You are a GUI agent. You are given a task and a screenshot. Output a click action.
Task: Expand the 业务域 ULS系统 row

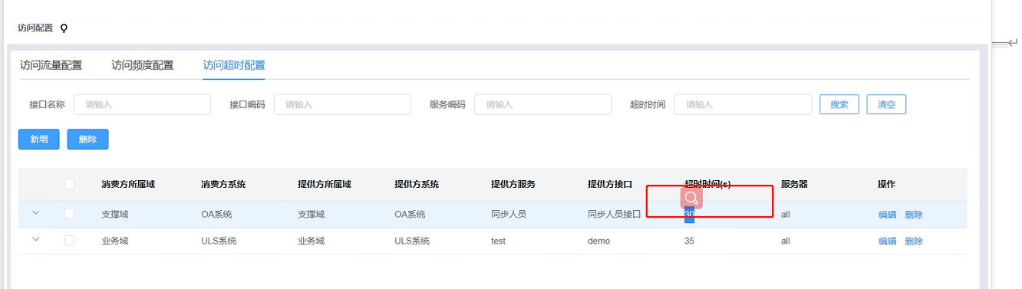[x=35, y=240]
